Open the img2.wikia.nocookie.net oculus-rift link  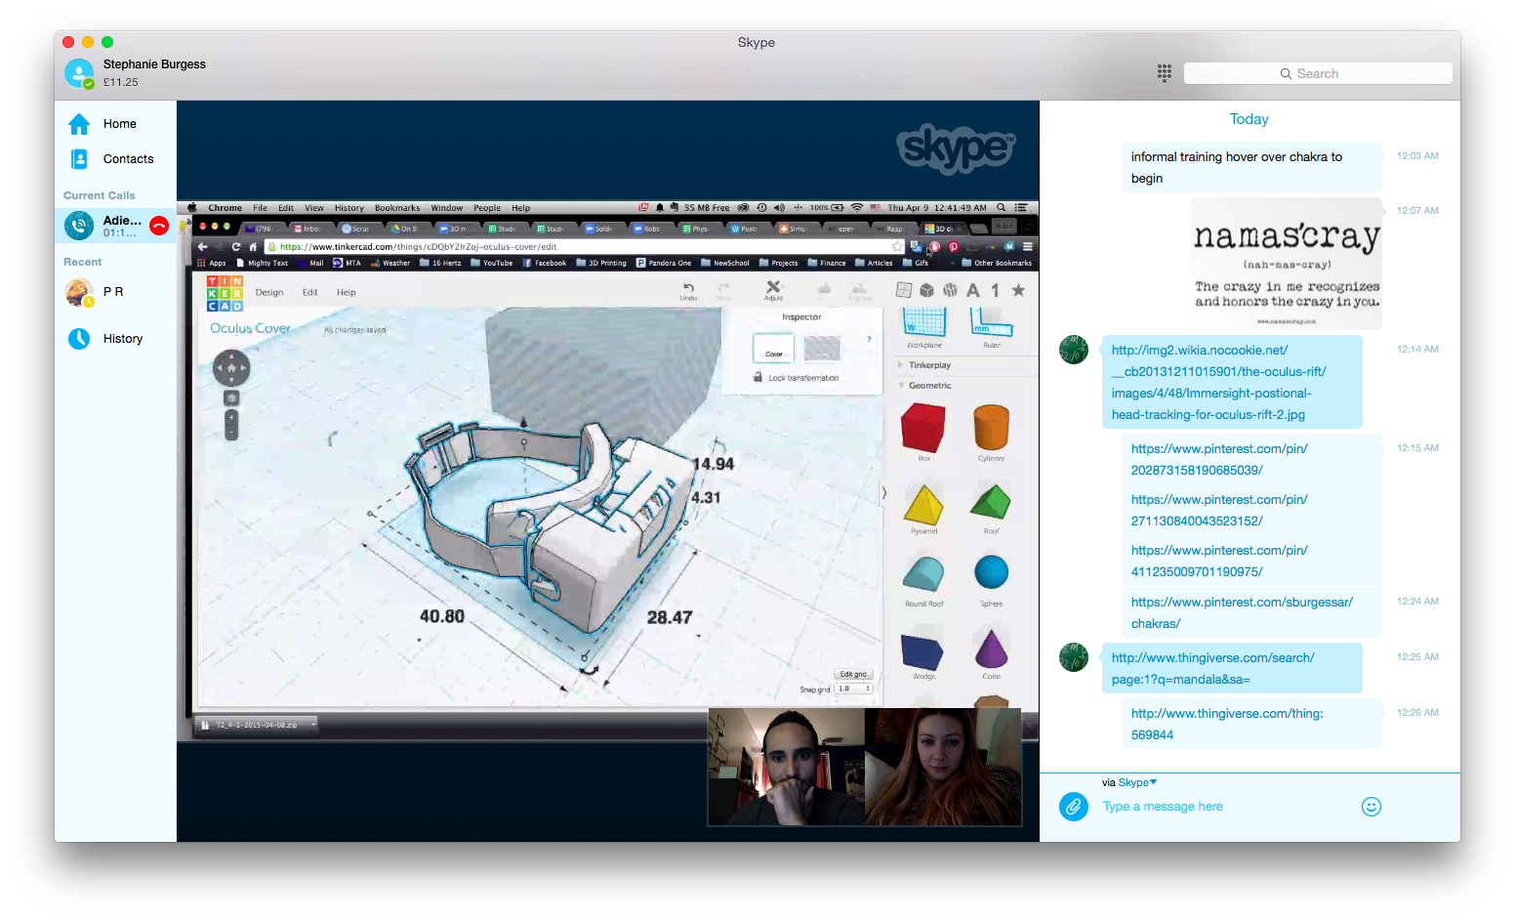pos(1219,382)
